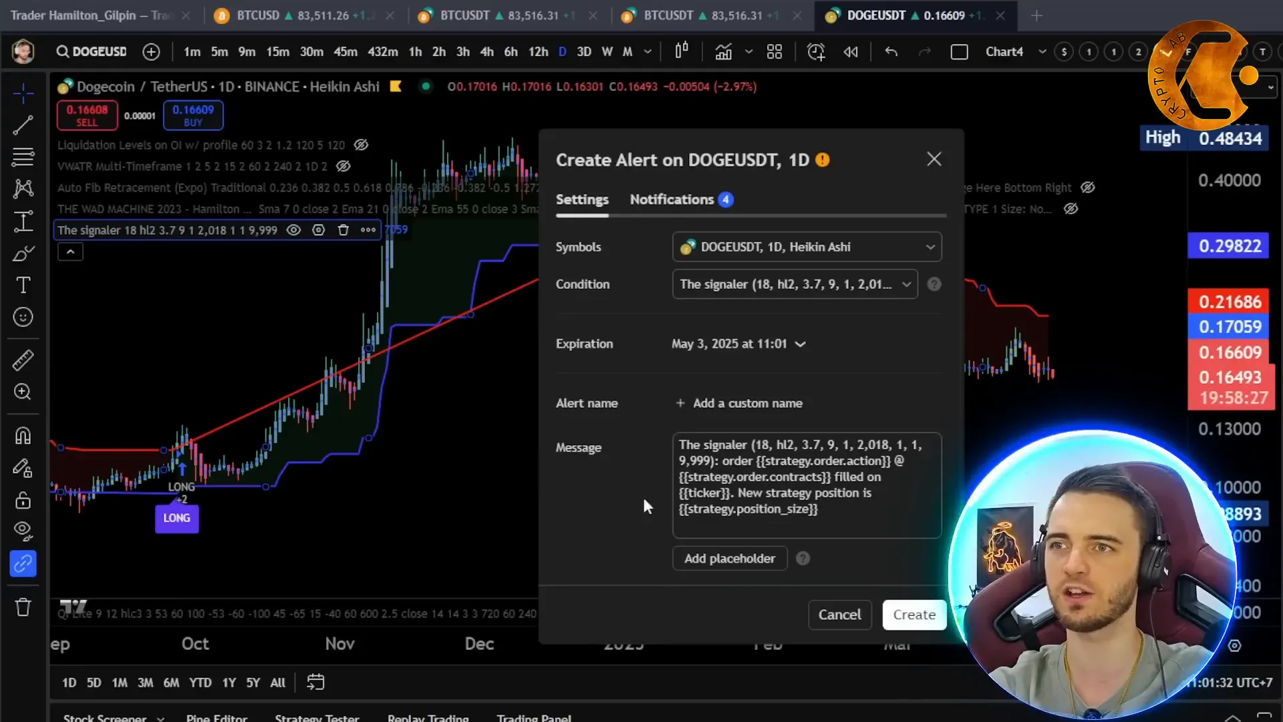Toggle visibility of The signaler indicator
The width and height of the screenshot is (1283, 722).
293,230
